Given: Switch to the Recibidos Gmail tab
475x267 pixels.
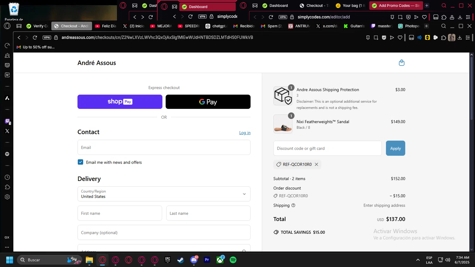Looking at the screenshot, I should (244, 26).
